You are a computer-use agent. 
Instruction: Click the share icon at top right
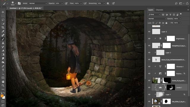[187, 3]
